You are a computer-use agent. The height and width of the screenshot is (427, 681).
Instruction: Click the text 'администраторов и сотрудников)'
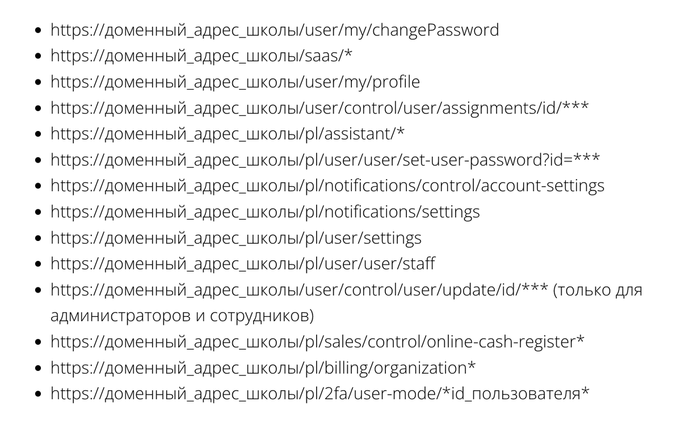tap(182, 316)
